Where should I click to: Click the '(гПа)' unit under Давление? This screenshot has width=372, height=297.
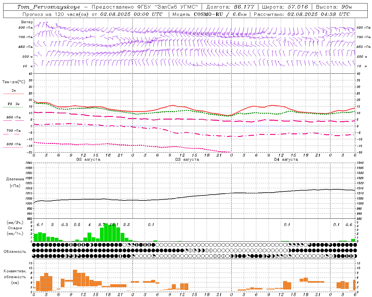(x=15, y=186)
